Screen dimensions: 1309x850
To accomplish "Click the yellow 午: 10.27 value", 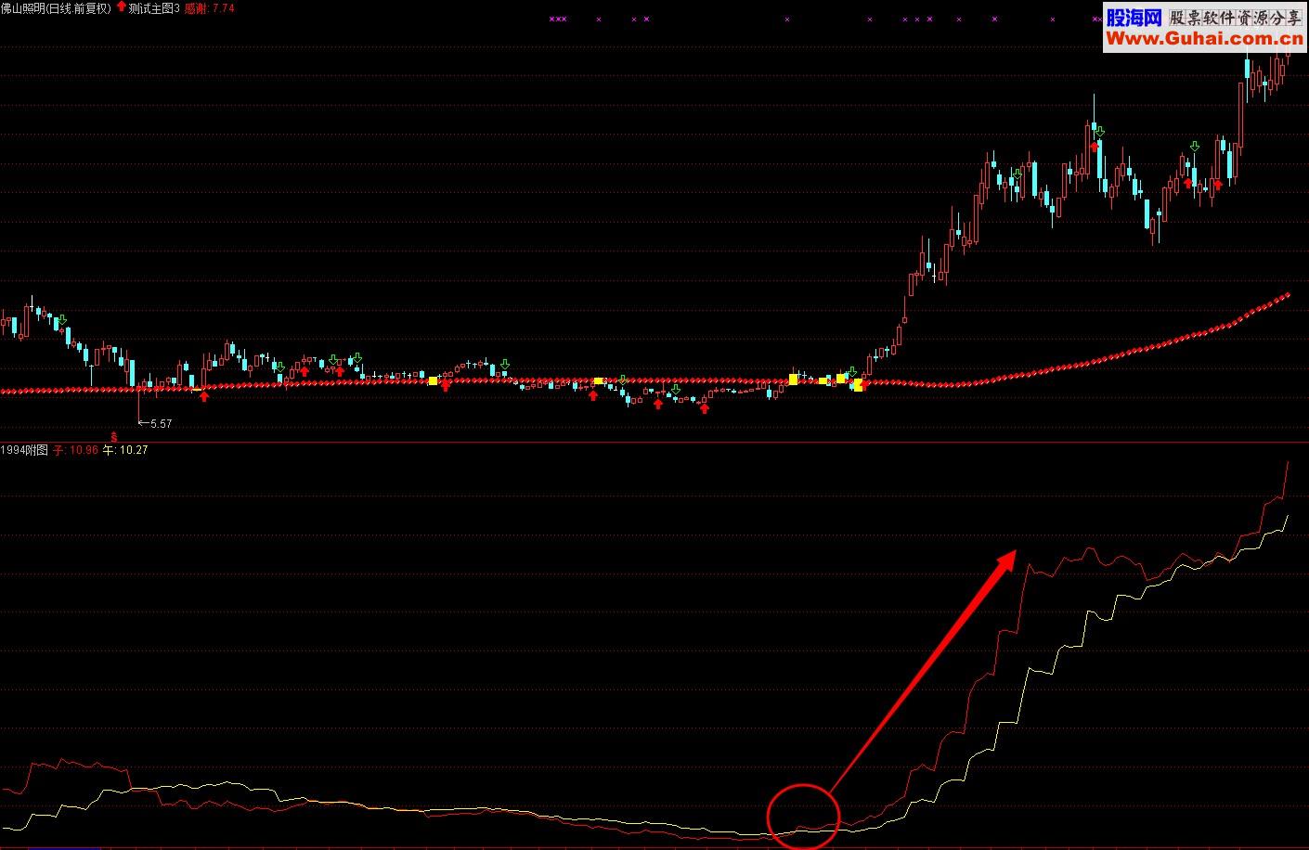I will pos(125,450).
